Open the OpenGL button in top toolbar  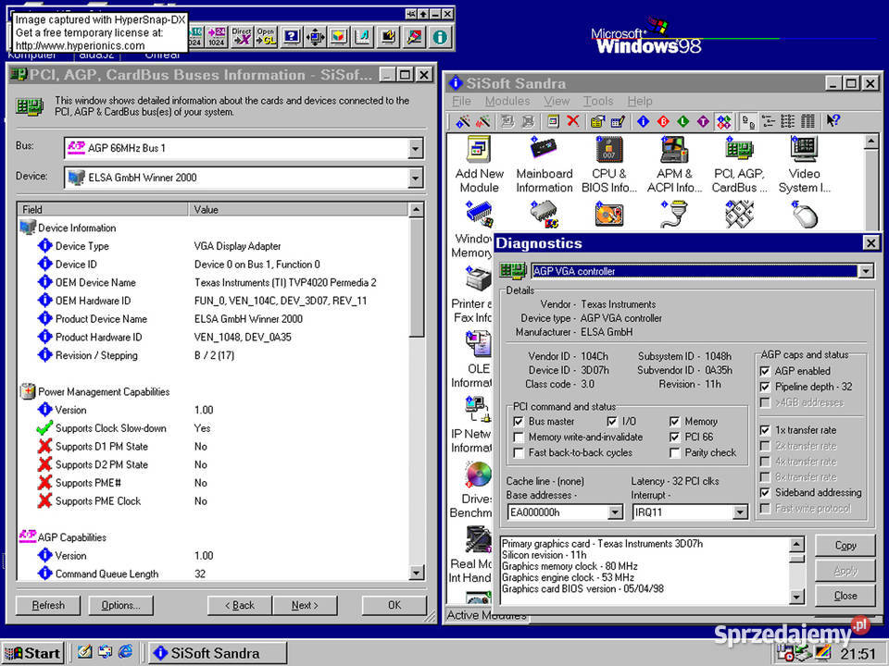click(266, 37)
